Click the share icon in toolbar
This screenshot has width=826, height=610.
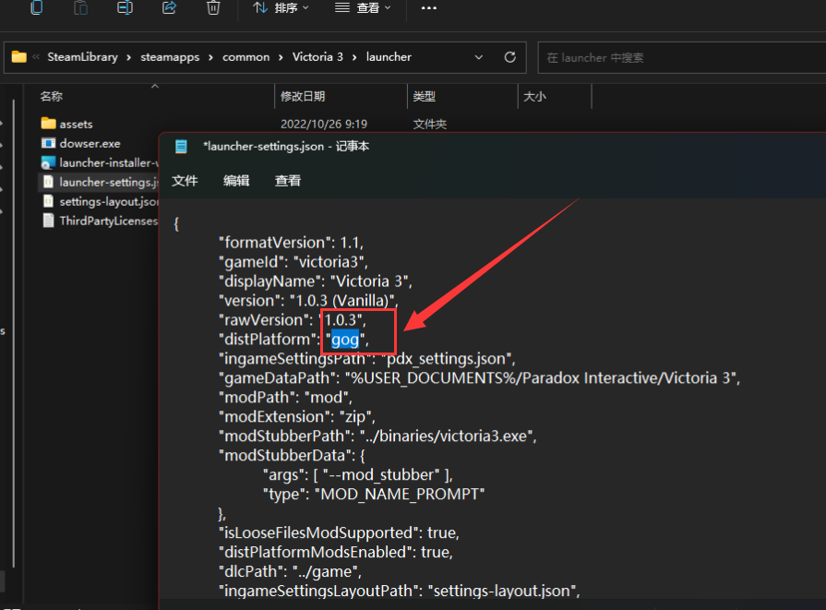point(169,7)
